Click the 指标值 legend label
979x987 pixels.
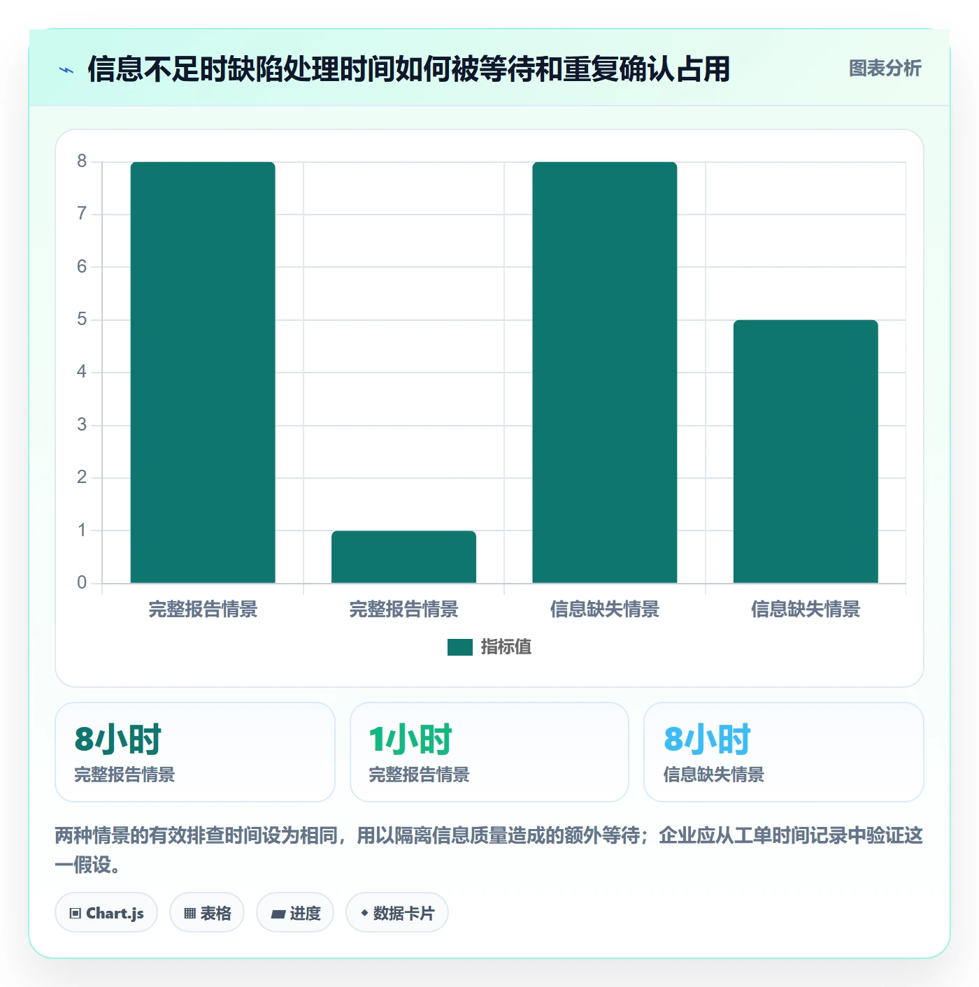(x=506, y=647)
